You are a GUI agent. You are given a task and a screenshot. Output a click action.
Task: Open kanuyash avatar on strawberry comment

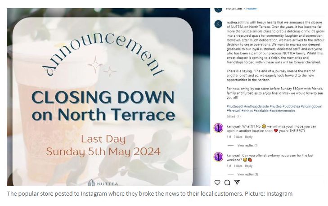[219, 157]
